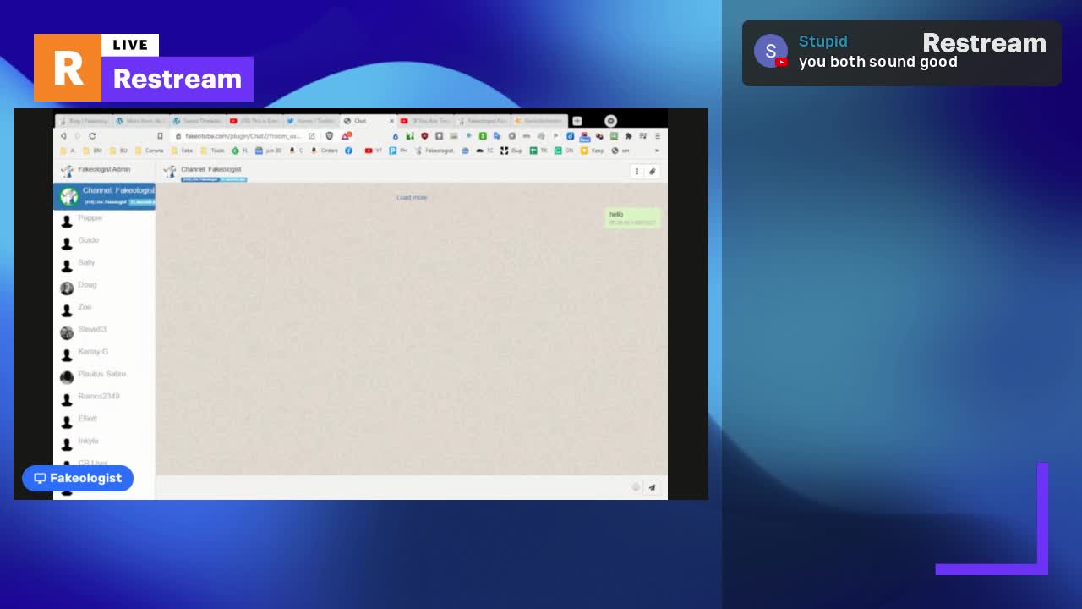
Task: Open the Fake bookmarks folder
Action: click(x=182, y=151)
